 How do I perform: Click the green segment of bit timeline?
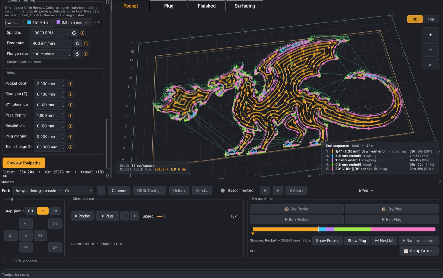(353, 229)
